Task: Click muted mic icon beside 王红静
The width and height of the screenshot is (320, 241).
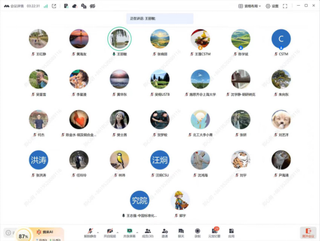Action: point(33,54)
